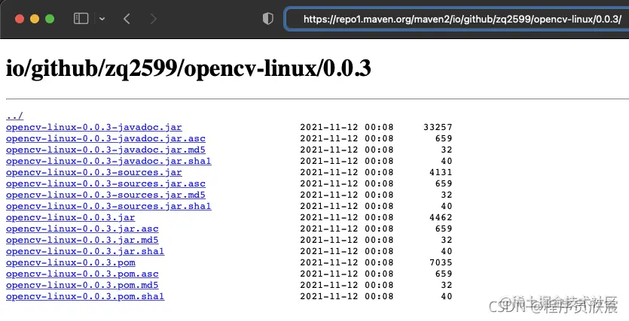Open the opencv-linux-0.0.3.pom file

(71, 262)
